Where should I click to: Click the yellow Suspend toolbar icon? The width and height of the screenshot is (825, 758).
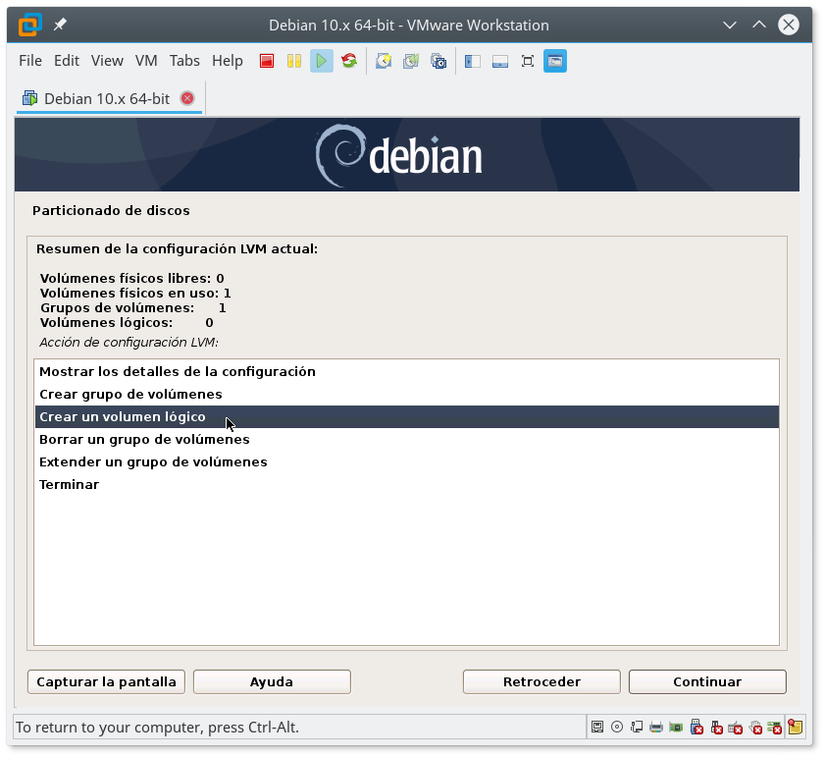point(294,61)
